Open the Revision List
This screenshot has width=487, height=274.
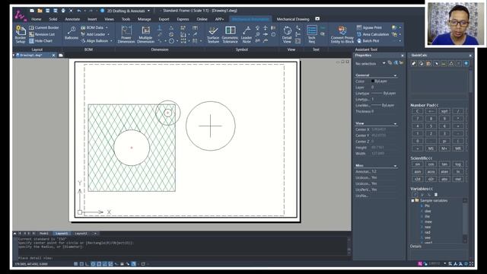coord(42,34)
